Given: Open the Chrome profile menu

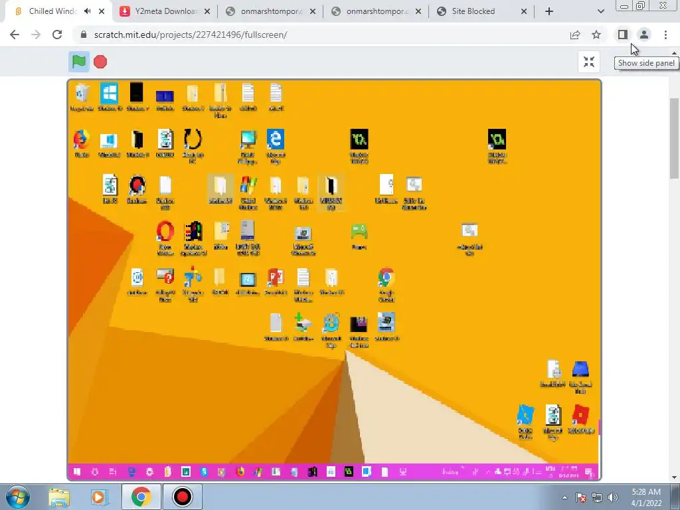Looking at the screenshot, I should pyautogui.click(x=644, y=35).
